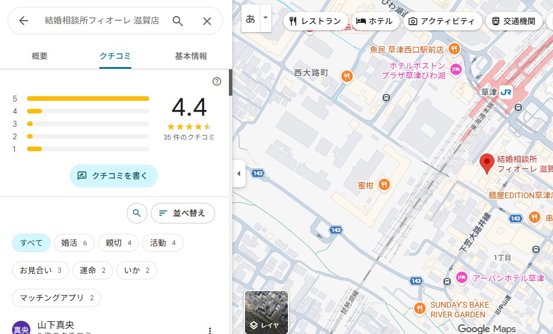553x334 pixels.
Task: Switch to the 基本情報 tab
Action: [191, 56]
